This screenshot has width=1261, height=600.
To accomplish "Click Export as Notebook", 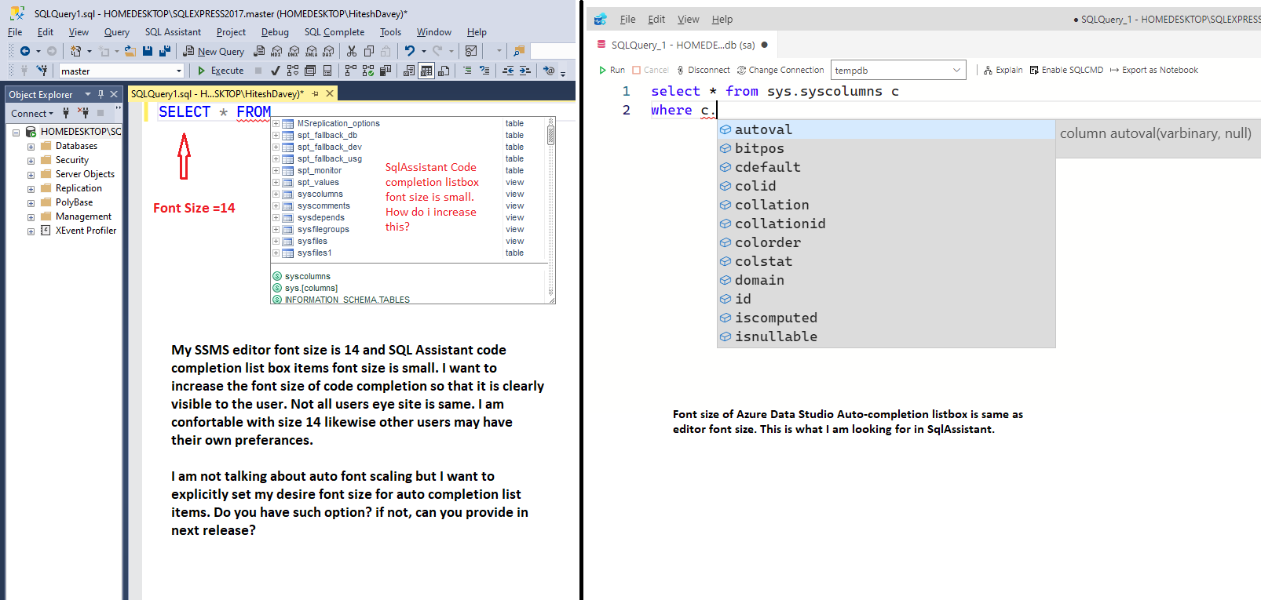I will click(x=1153, y=70).
